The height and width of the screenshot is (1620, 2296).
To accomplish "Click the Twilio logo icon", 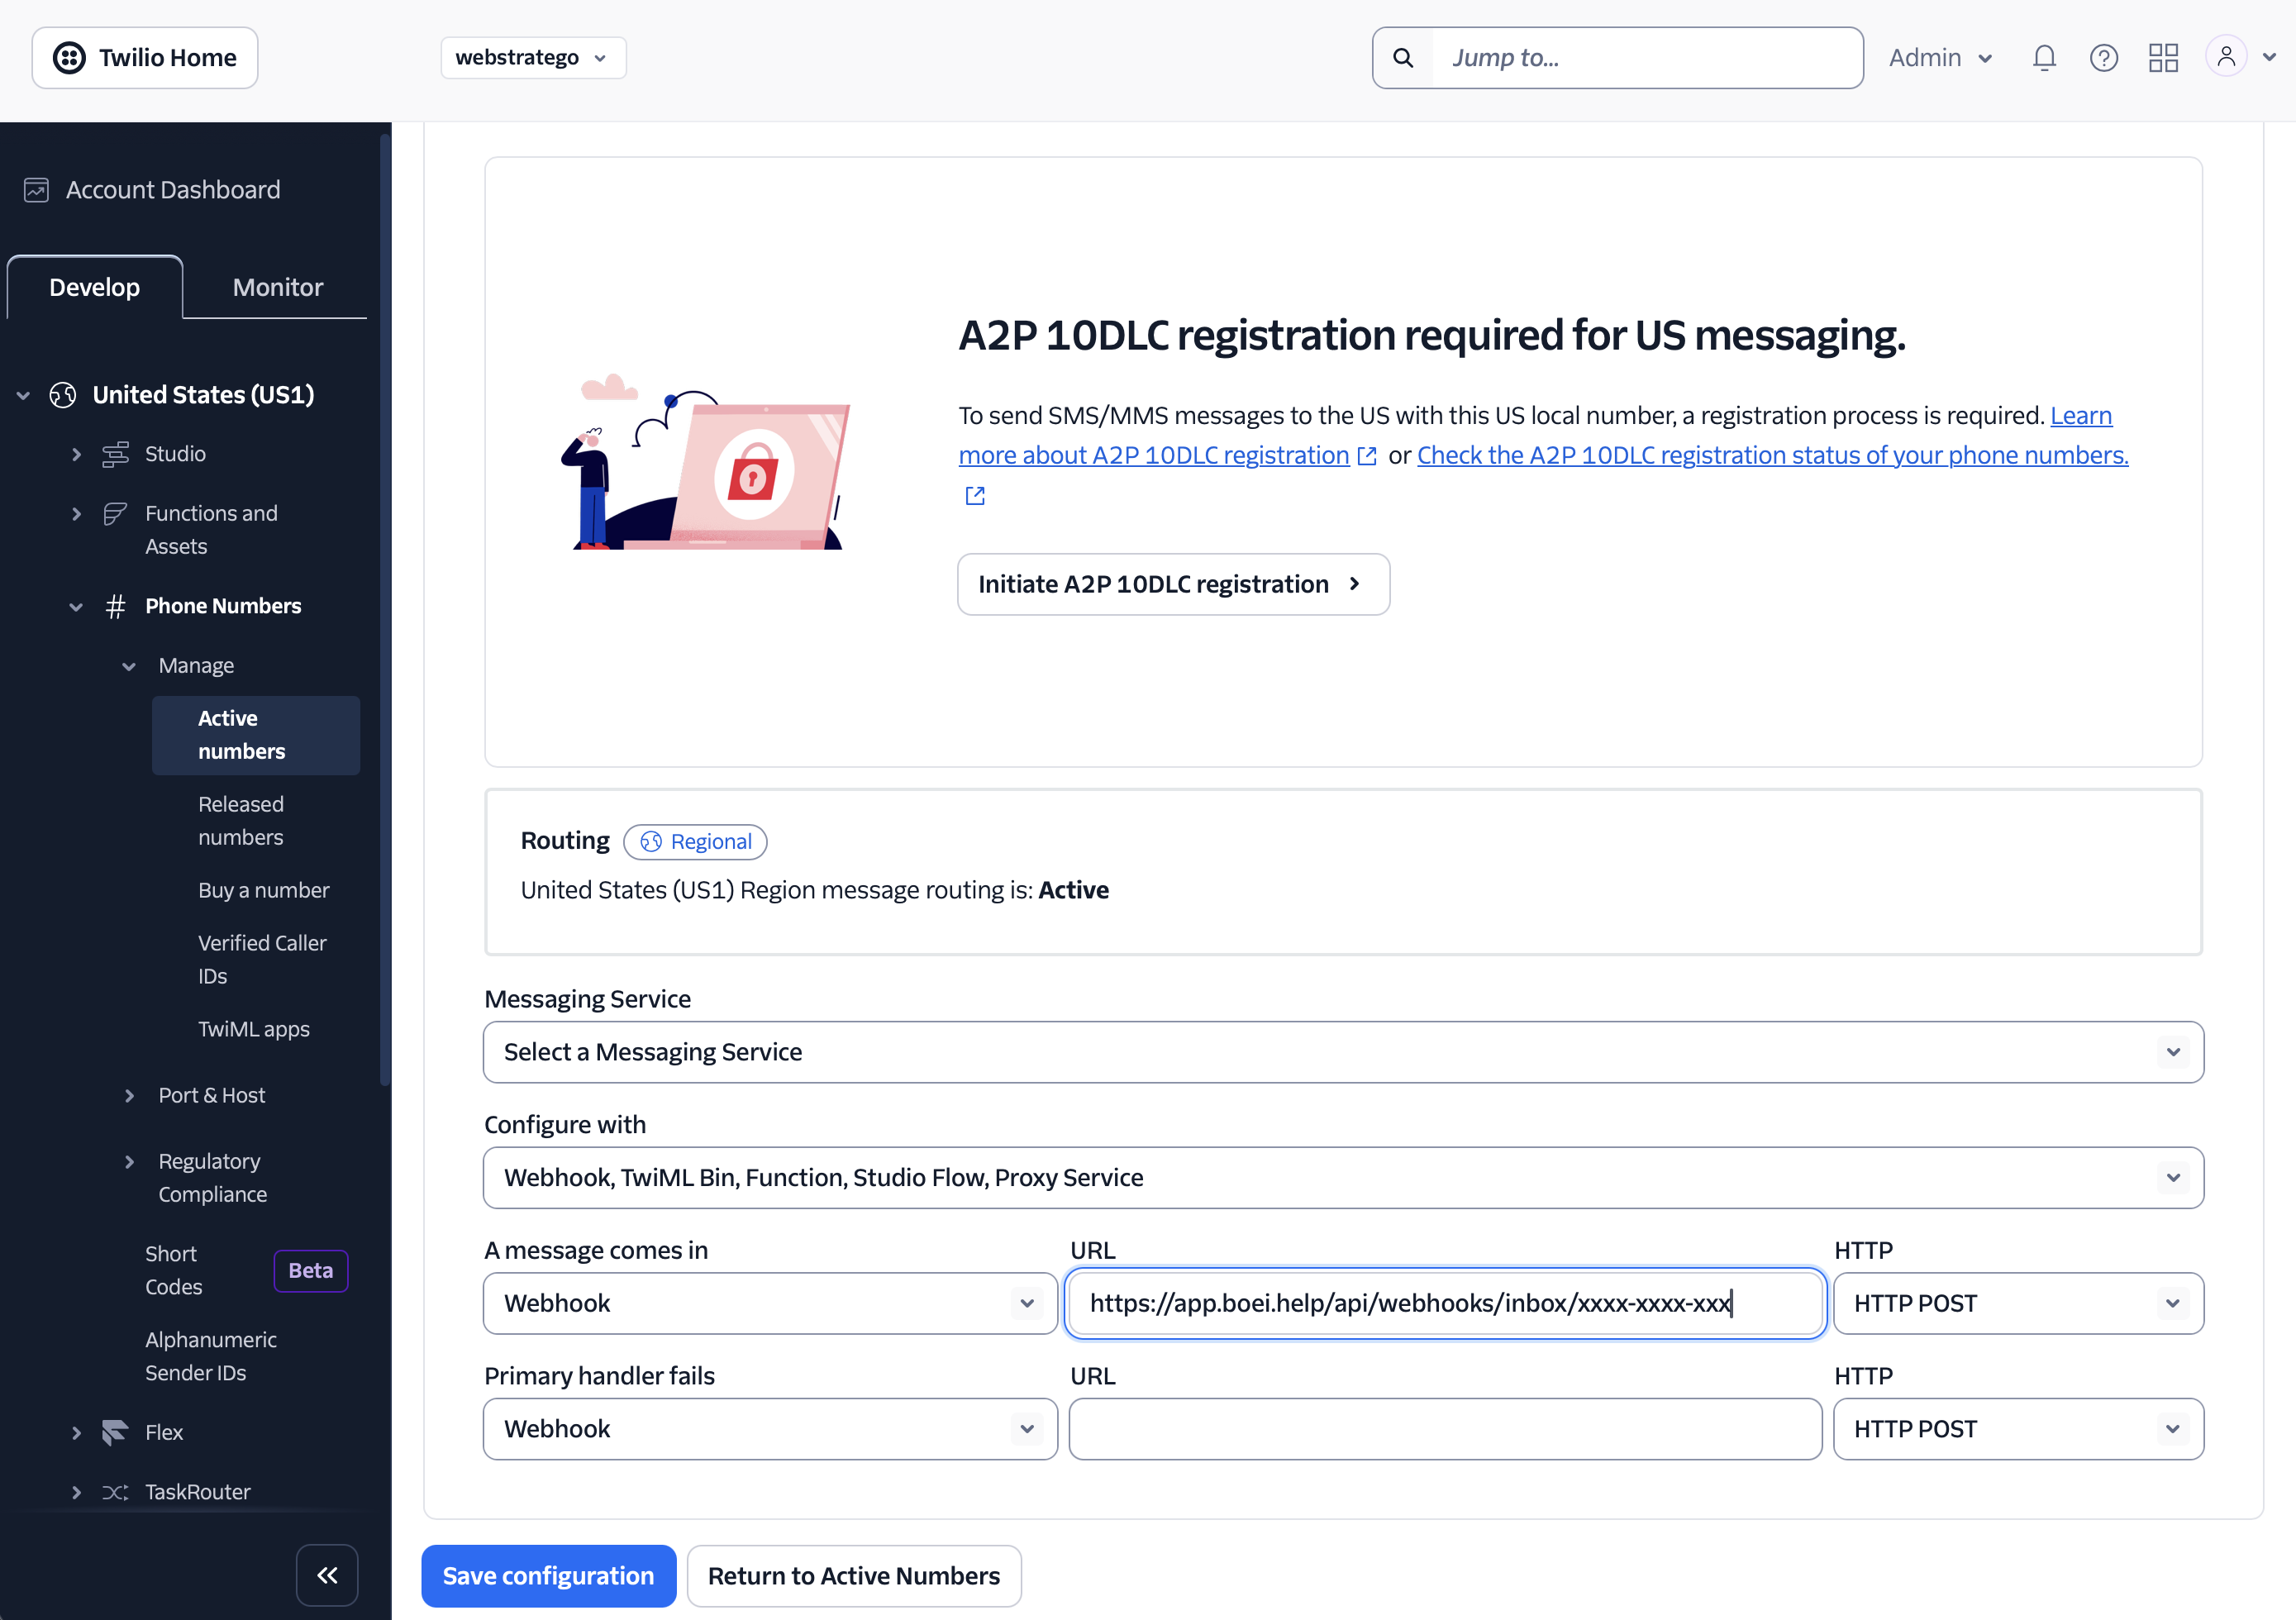I will coord(69,58).
